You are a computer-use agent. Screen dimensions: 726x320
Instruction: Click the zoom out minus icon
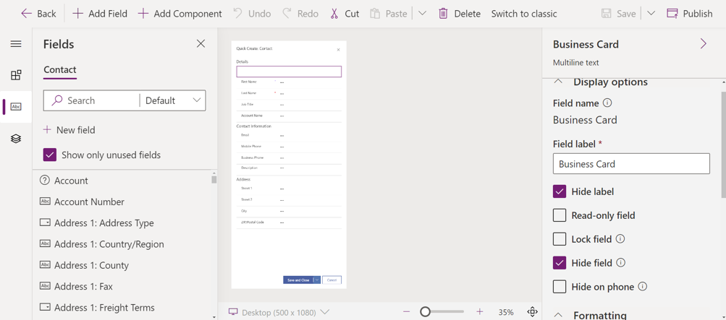click(406, 312)
